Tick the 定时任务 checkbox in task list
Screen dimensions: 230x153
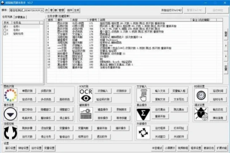(5, 34)
